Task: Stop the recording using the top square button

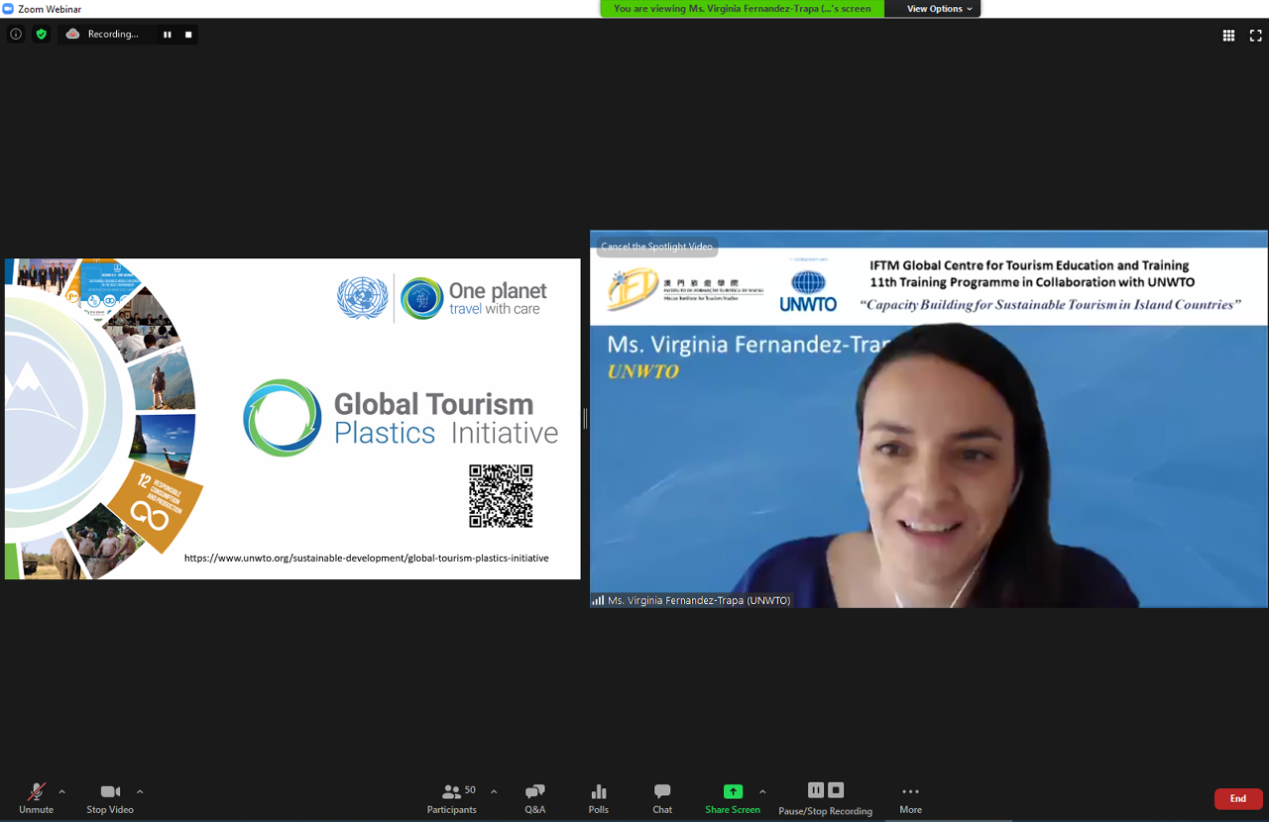Action: (x=188, y=35)
